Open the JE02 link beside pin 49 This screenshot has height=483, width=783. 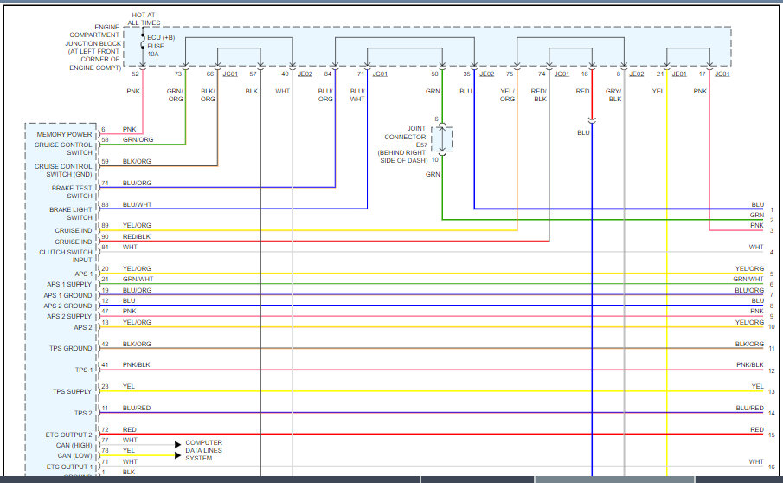[305, 74]
